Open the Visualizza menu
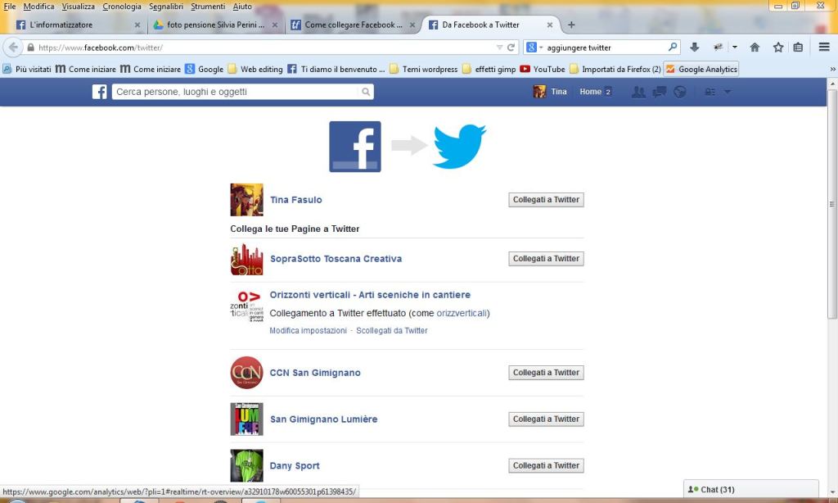The image size is (838, 503). [x=78, y=7]
